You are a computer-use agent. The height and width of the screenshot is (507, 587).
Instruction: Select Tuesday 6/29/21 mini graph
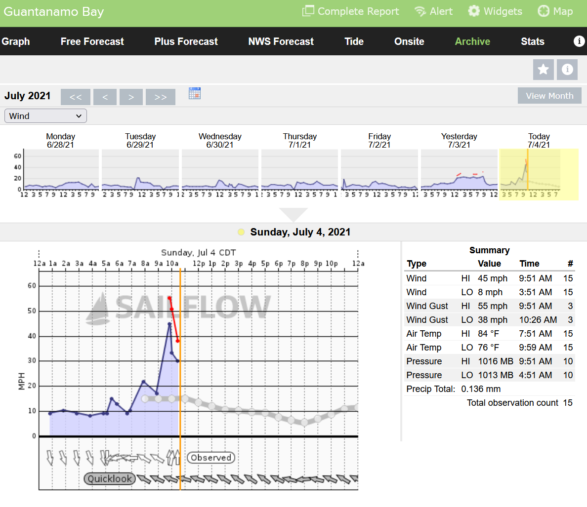(x=140, y=170)
